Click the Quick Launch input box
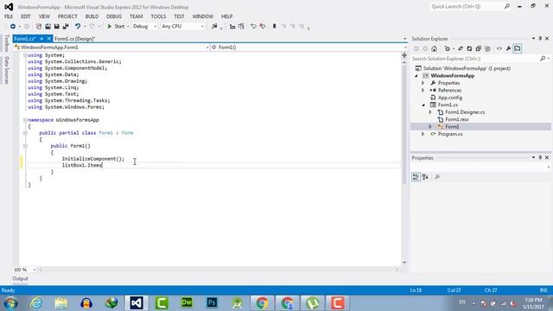 click(x=467, y=6)
